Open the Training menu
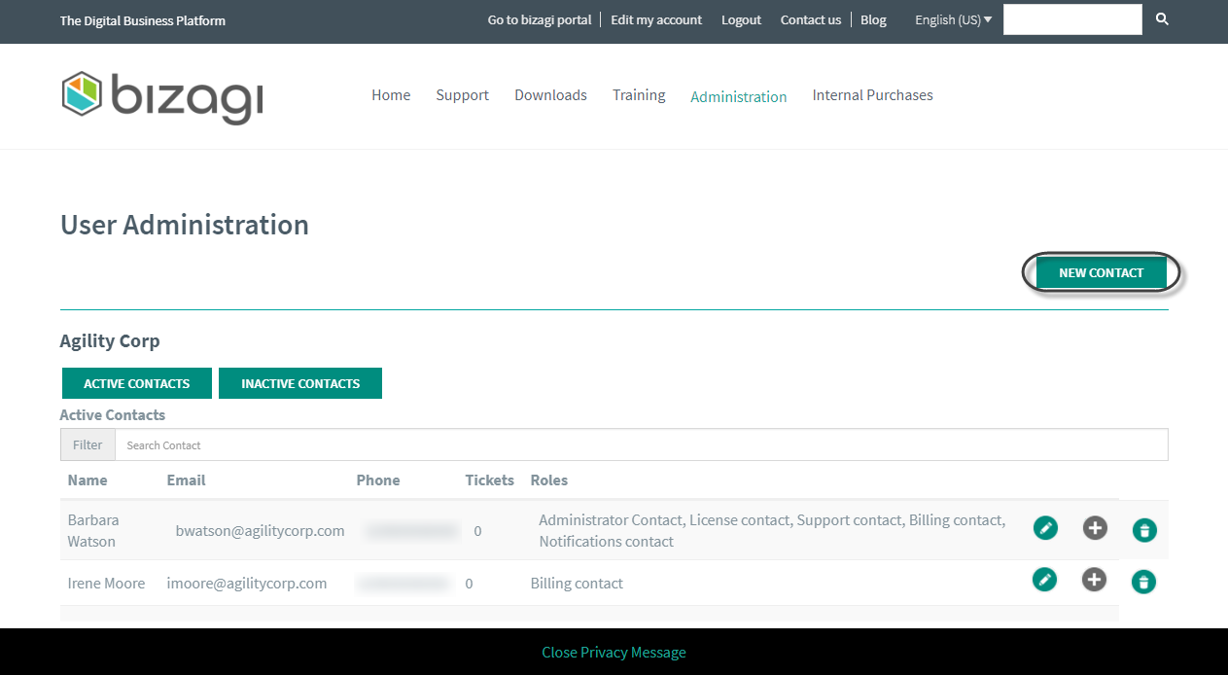1228x675 pixels. point(639,95)
